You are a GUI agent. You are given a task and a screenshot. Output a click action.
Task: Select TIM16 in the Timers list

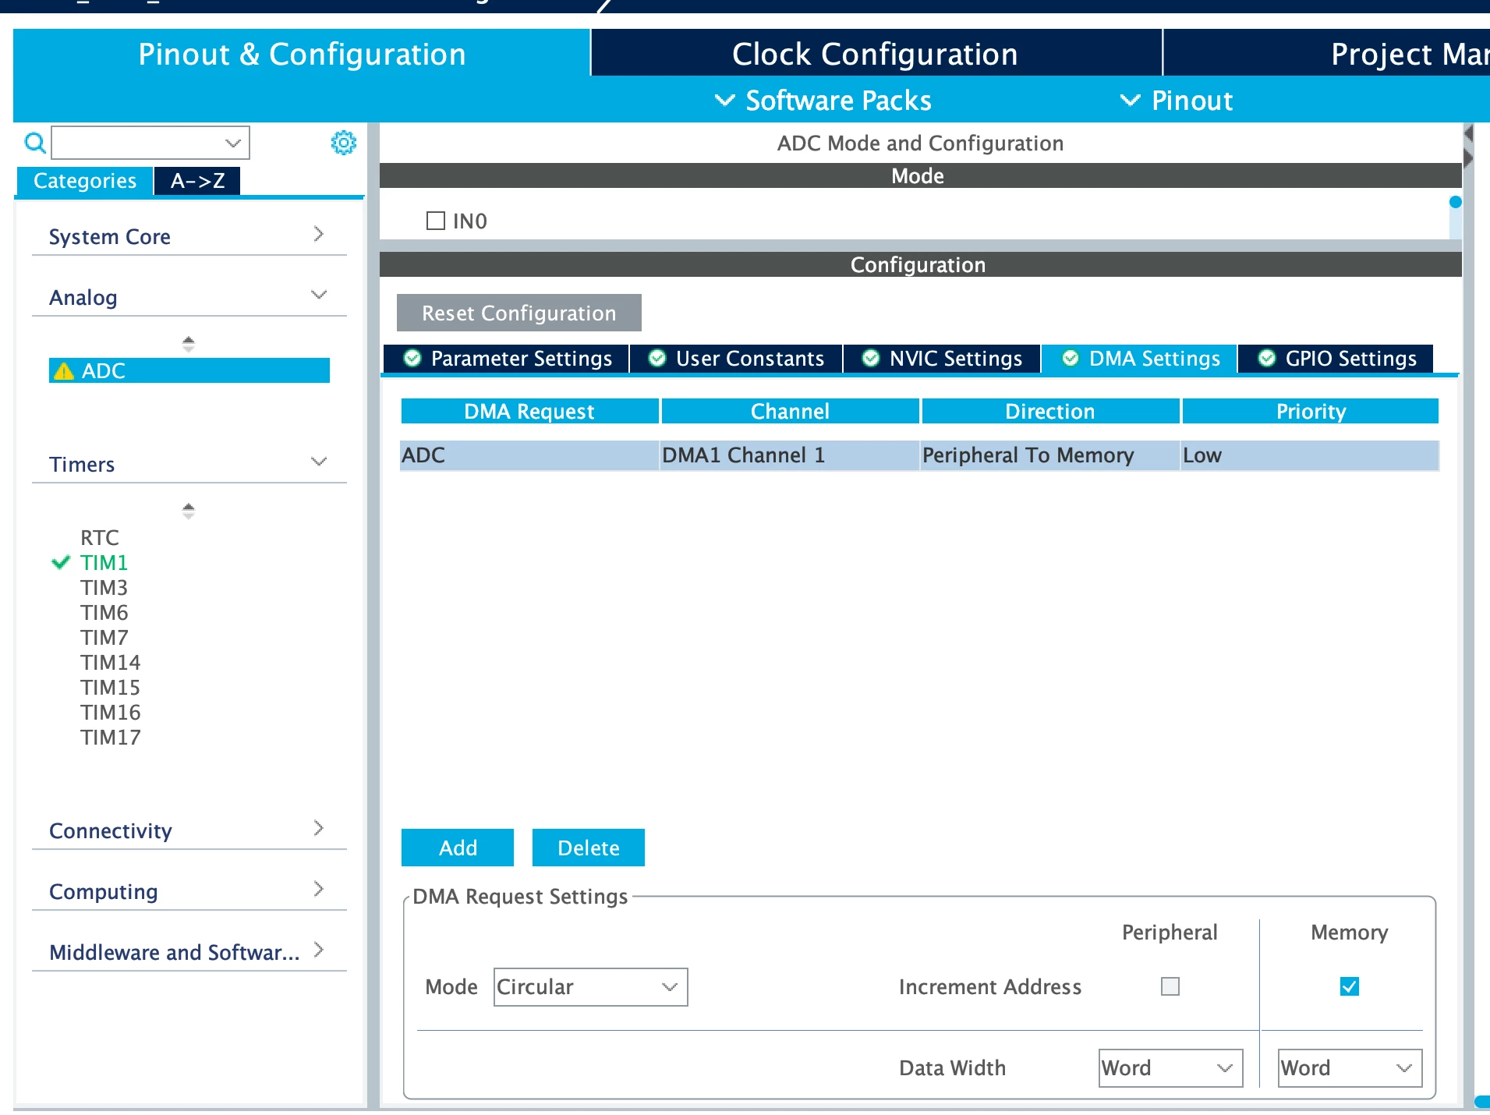(110, 712)
